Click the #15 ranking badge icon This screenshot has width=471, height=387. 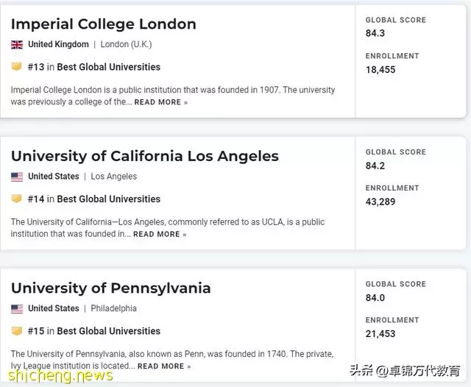click(16, 330)
